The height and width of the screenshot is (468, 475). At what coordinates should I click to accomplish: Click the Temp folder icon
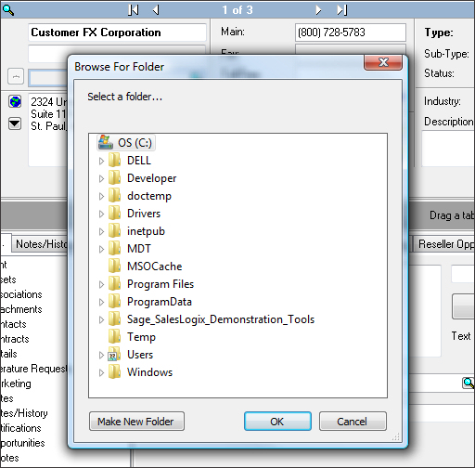coord(115,336)
